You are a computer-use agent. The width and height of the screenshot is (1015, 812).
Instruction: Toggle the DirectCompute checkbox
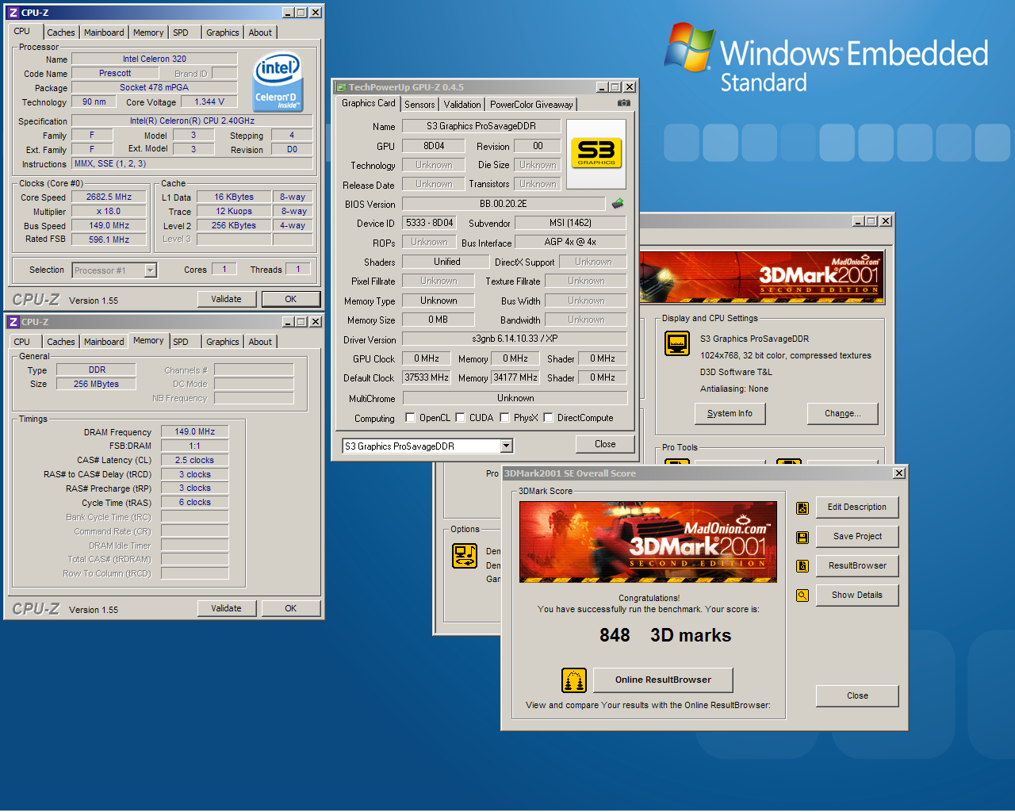548,418
